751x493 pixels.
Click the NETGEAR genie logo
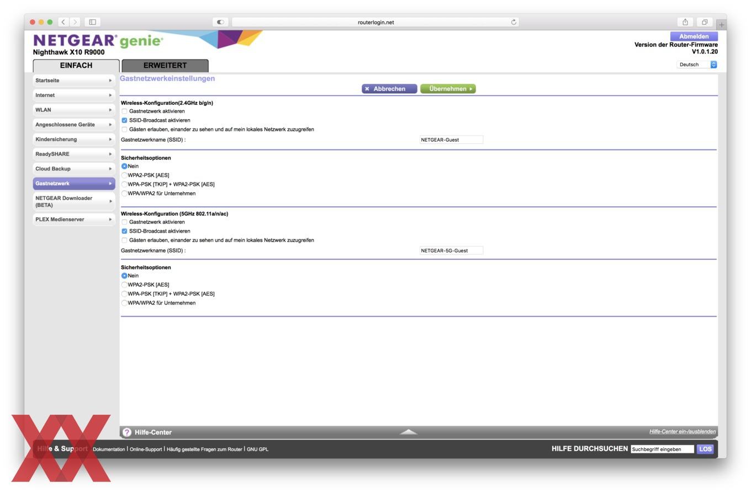[x=98, y=41]
